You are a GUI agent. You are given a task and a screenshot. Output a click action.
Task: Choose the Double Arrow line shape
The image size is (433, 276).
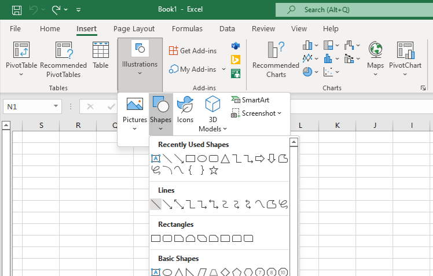coord(179,204)
